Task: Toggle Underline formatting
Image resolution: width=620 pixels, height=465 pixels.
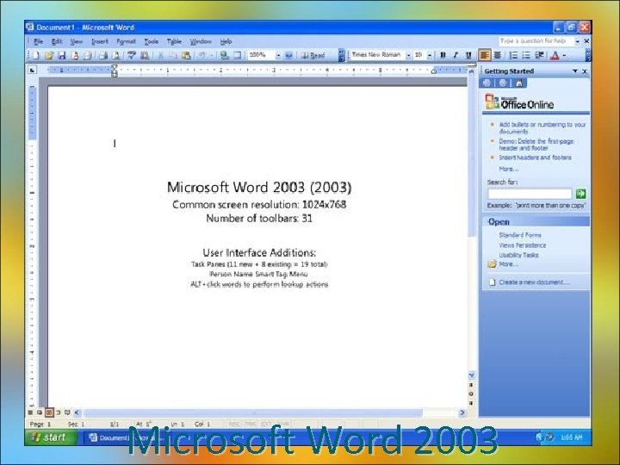Action: click(x=468, y=55)
